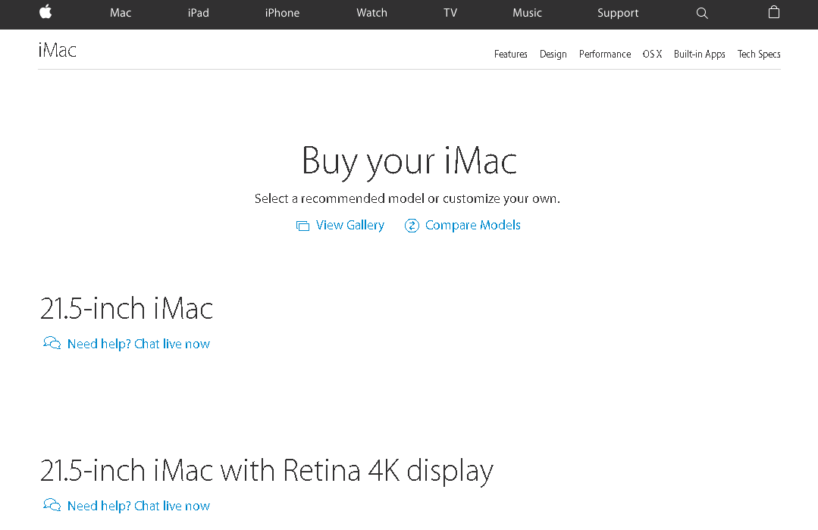
Task: Open the shopping bag icon
Action: coord(774,12)
